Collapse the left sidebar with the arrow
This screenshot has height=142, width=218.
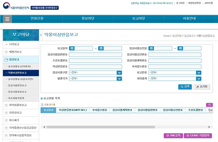[x=41, y=35]
